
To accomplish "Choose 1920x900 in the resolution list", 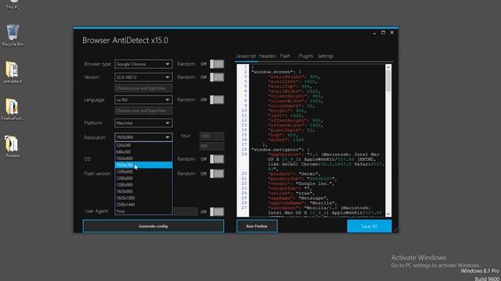I will [x=143, y=191].
